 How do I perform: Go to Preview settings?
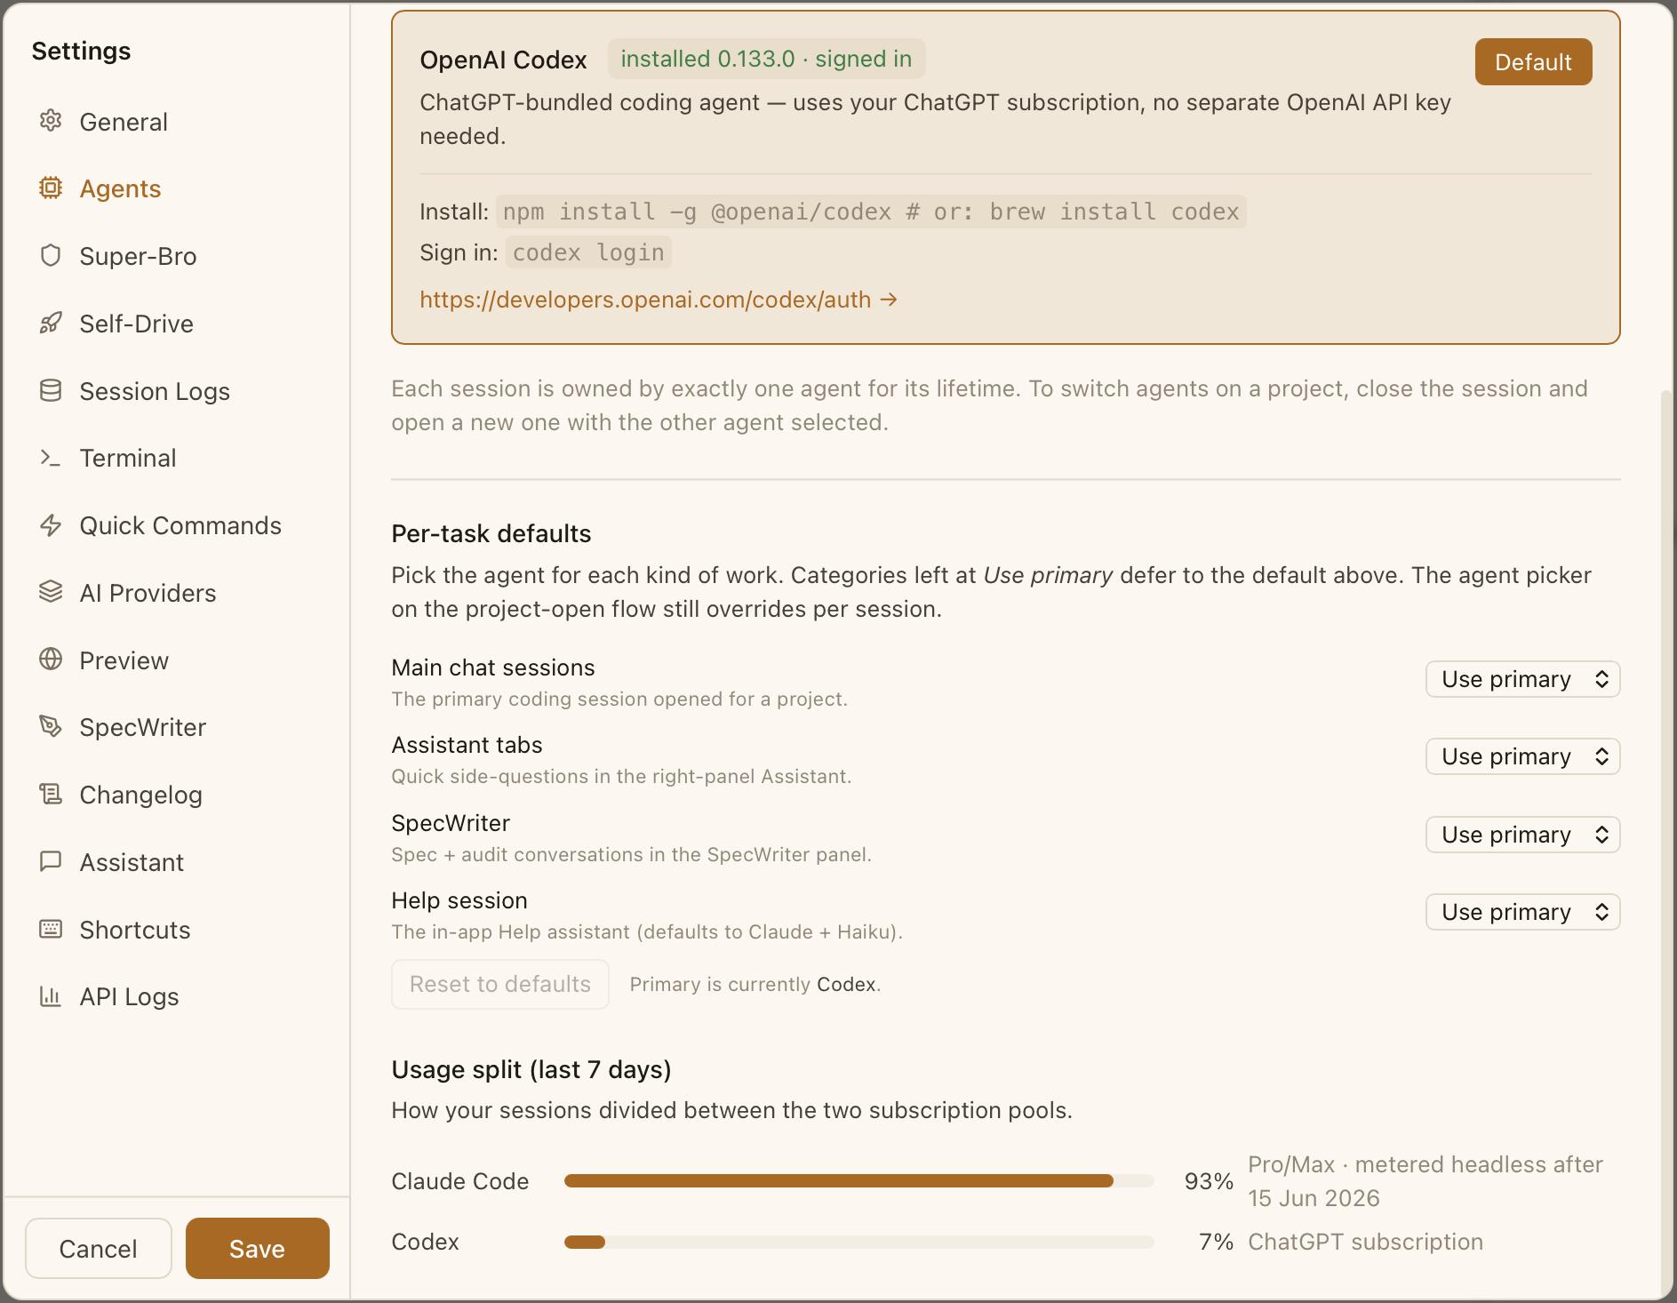tap(124, 660)
